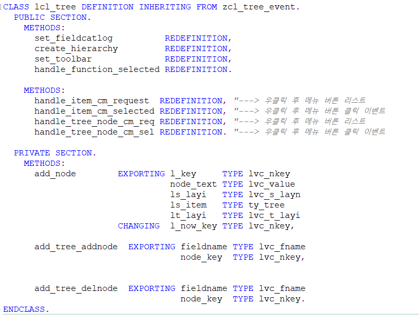Select the add_tree_delnode method name
The height and width of the screenshot is (316, 419).
[x=76, y=288]
